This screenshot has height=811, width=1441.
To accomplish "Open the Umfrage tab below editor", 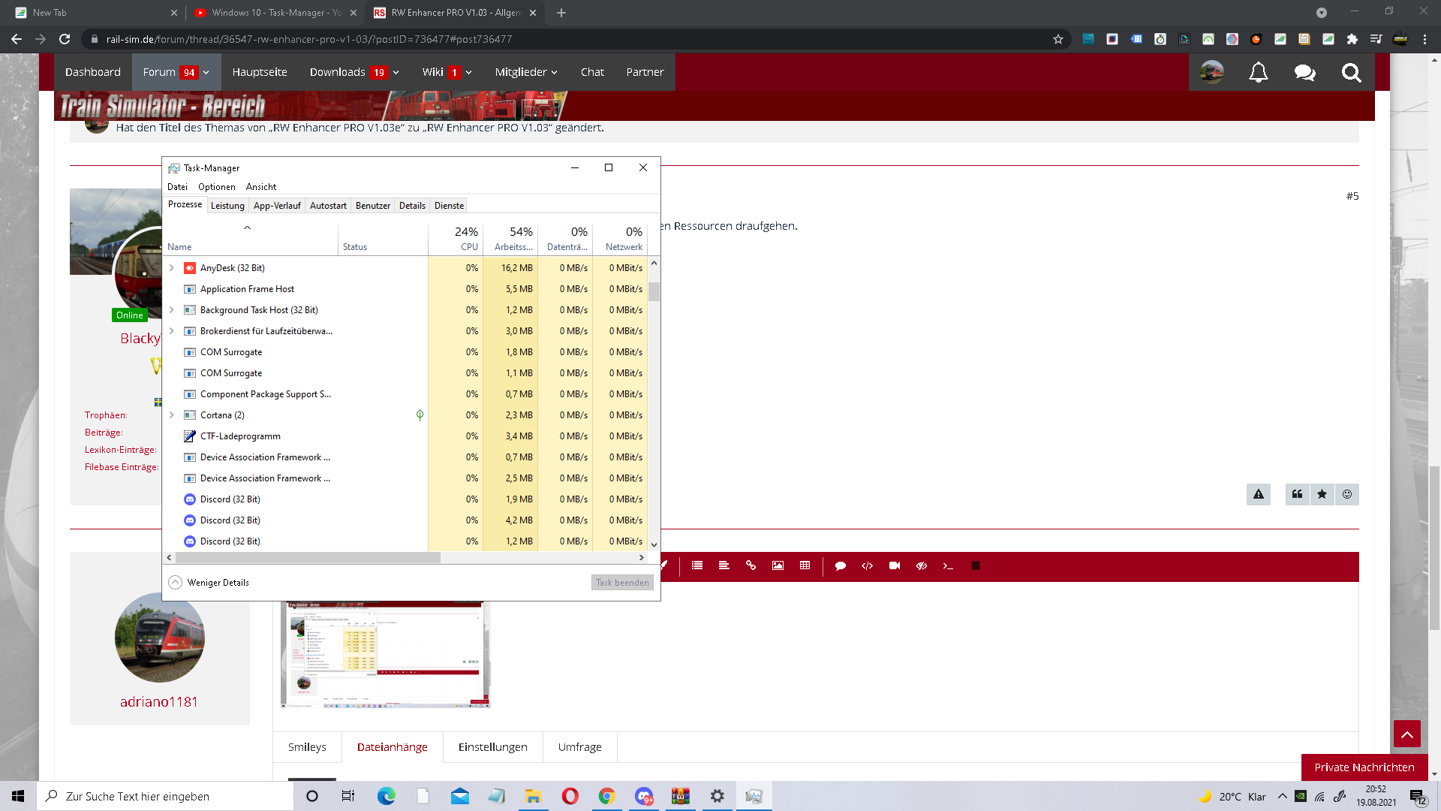I will [x=580, y=747].
